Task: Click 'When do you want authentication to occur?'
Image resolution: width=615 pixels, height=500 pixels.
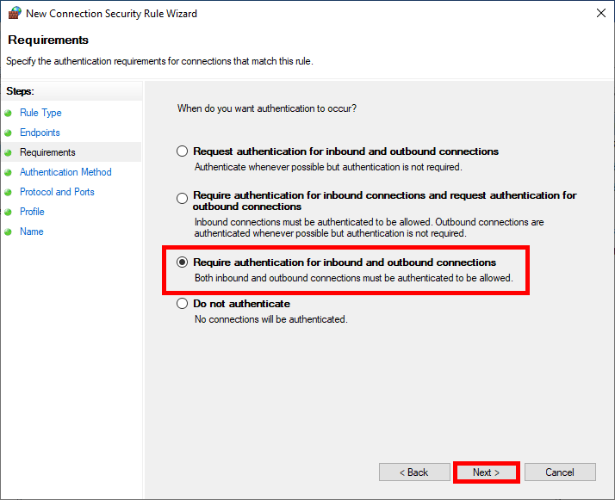Action: point(267,108)
